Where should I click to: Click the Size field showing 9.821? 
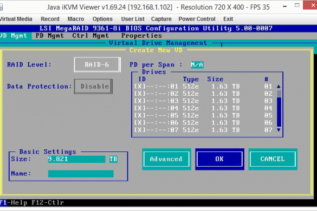point(76,159)
